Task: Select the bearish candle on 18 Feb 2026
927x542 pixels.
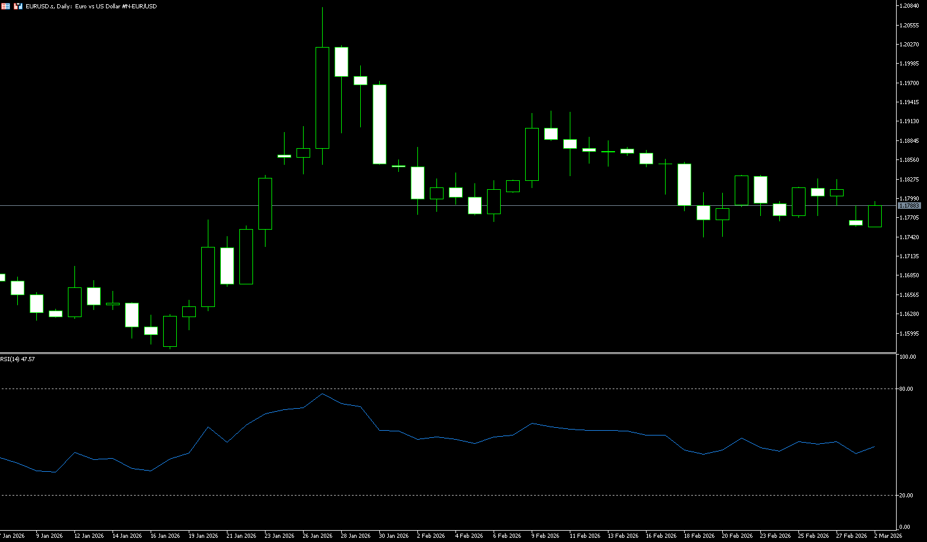Action: click(x=684, y=184)
